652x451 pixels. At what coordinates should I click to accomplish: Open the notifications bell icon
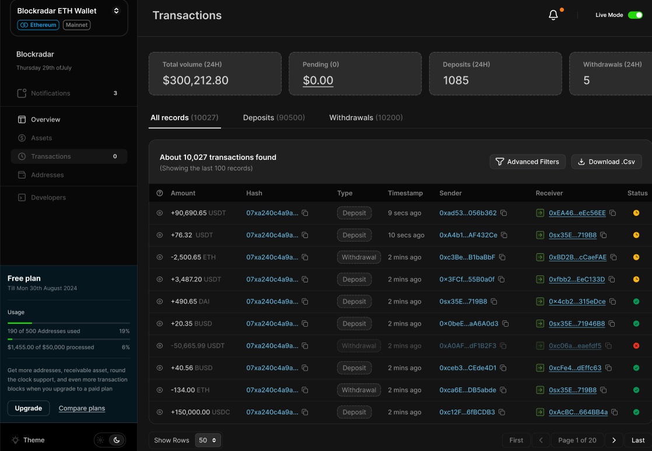pyautogui.click(x=553, y=15)
